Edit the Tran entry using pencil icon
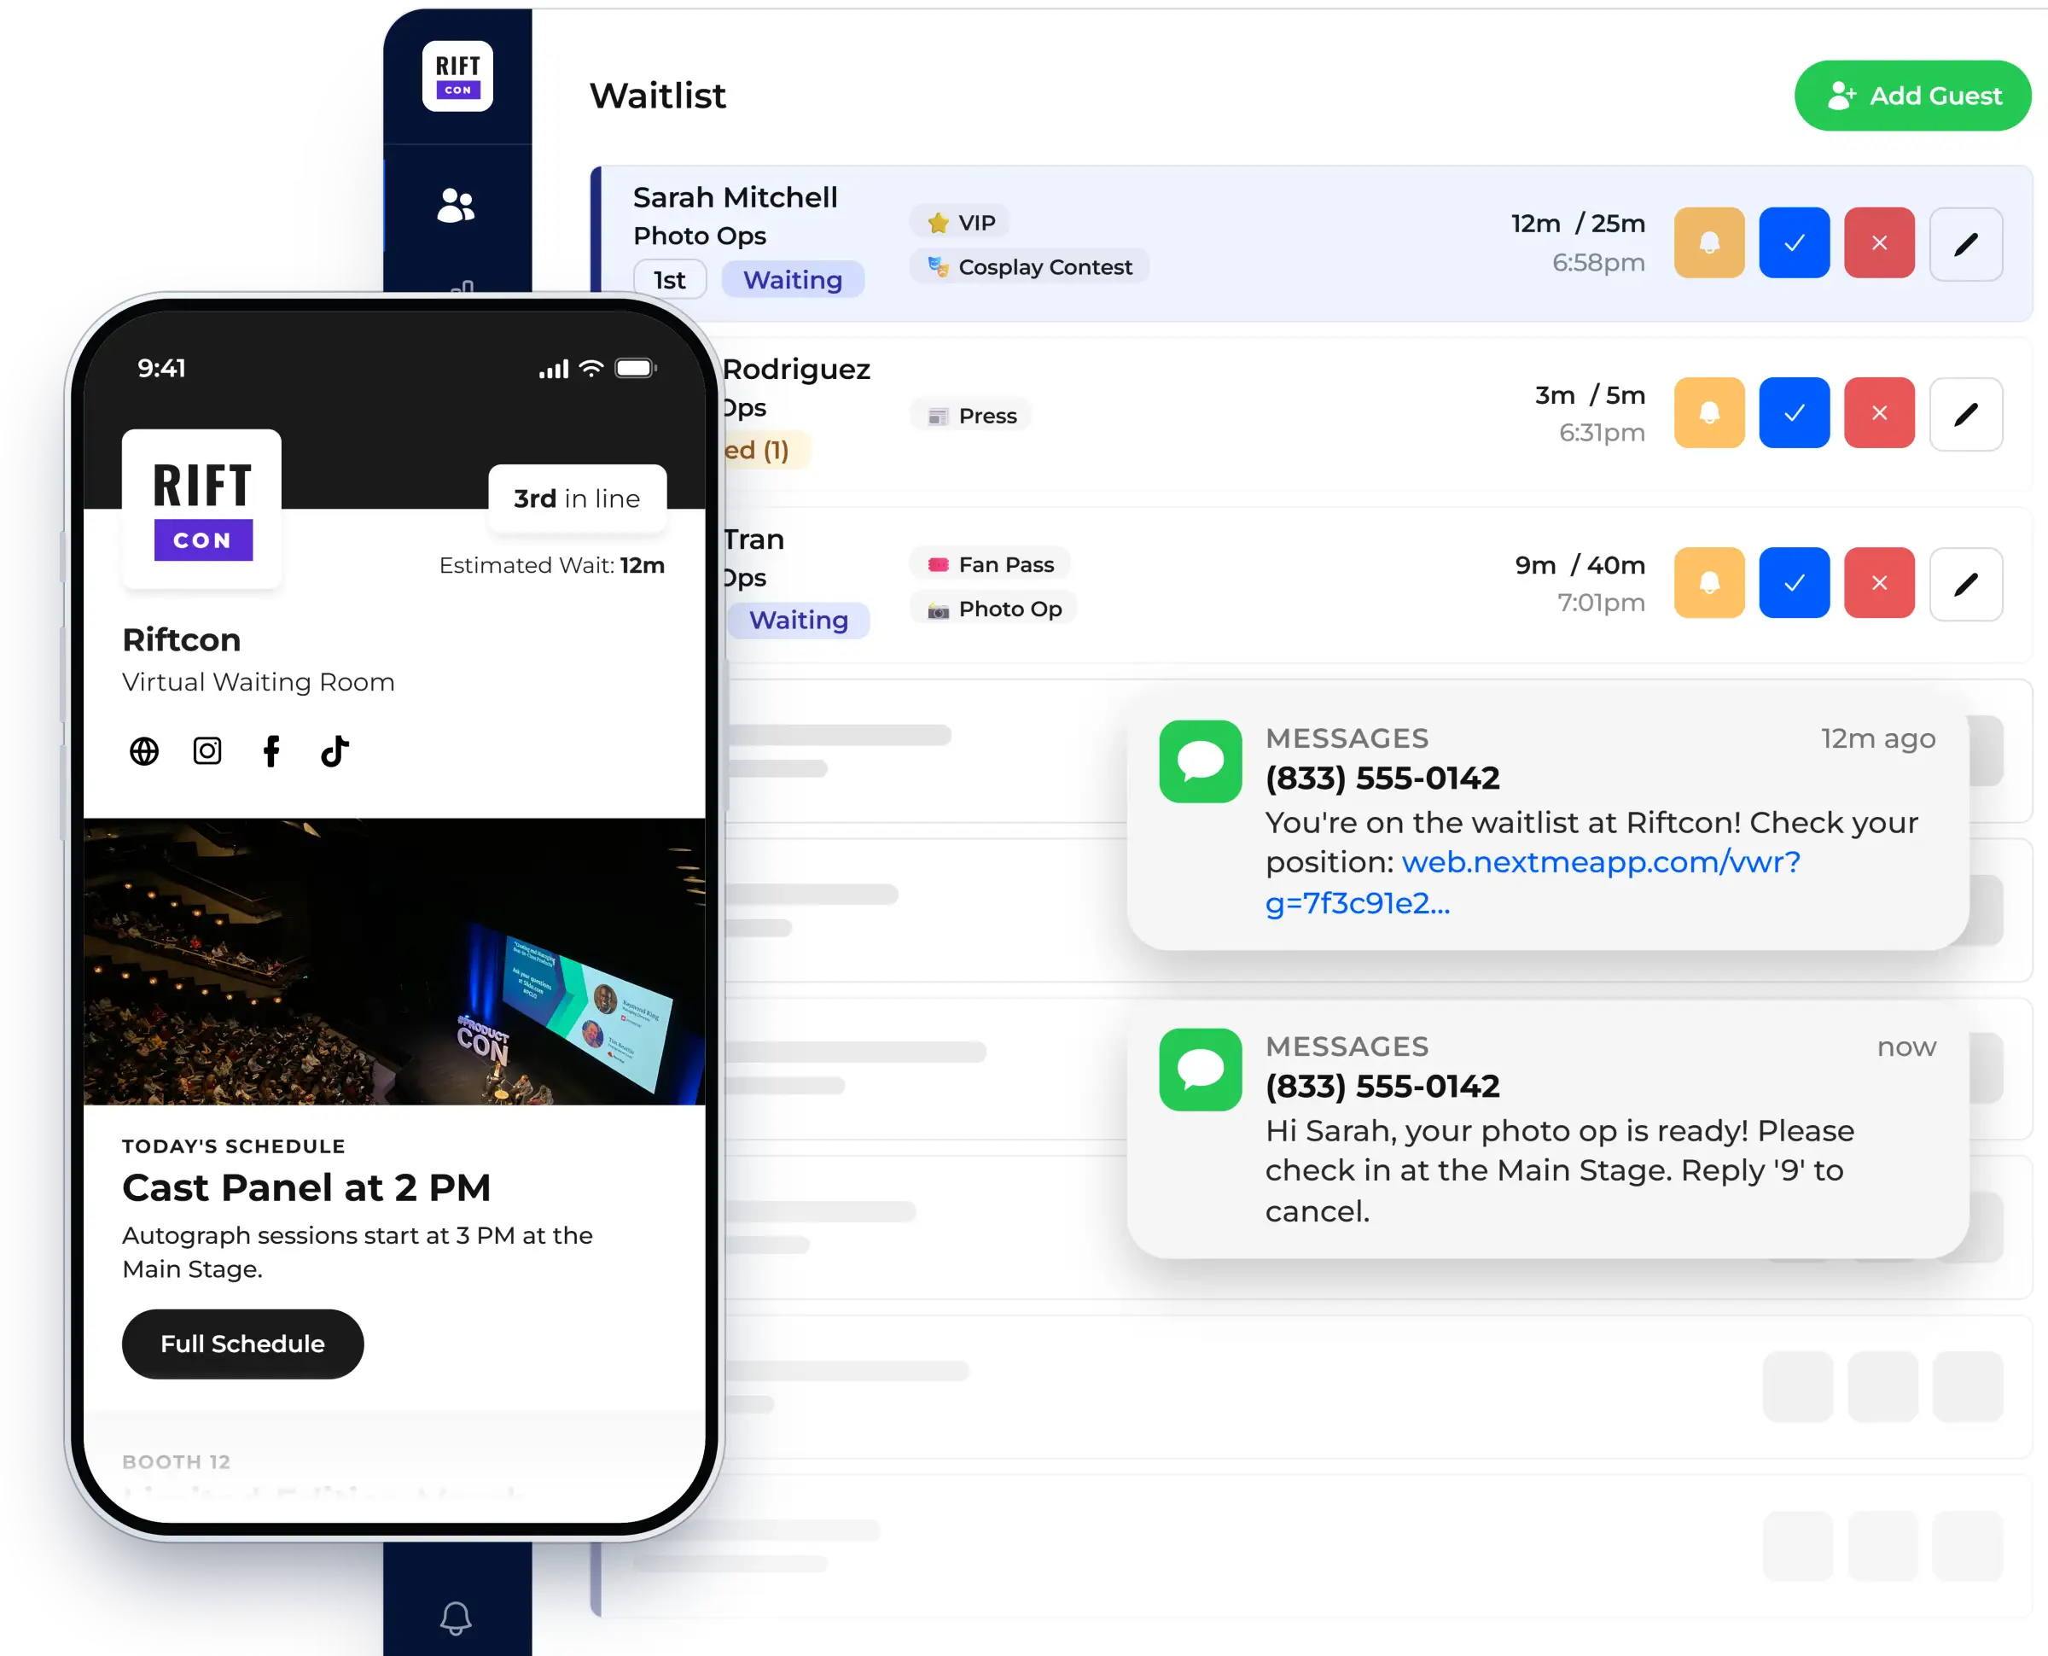This screenshot has width=2048, height=1656. click(1966, 584)
